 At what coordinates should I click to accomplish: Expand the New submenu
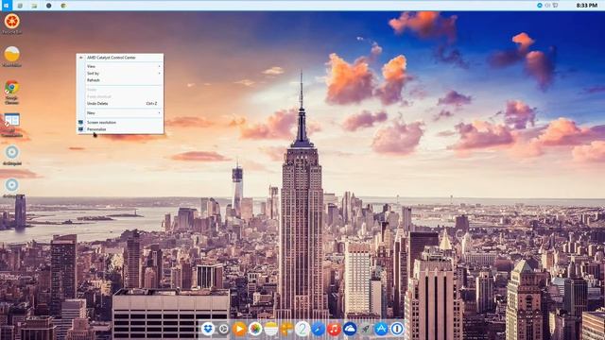pyautogui.click(x=120, y=113)
